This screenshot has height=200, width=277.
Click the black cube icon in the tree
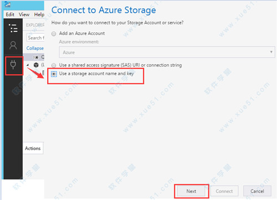pyautogui.click(x=36, y=65)
